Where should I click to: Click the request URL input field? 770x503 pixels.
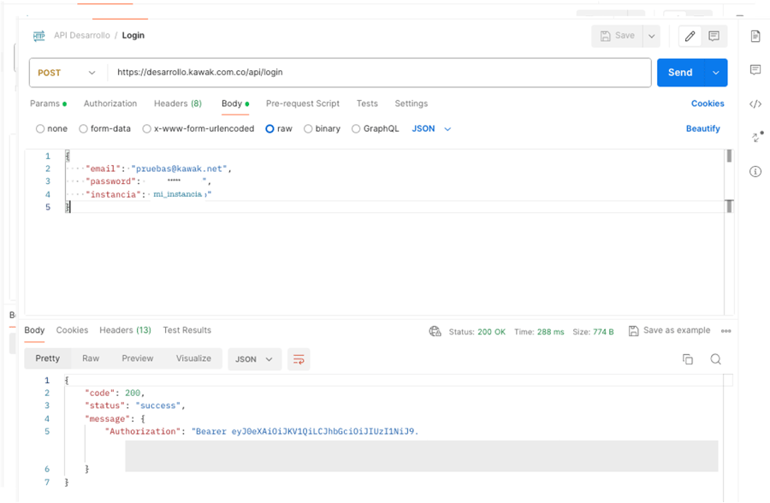click(380, 73)
